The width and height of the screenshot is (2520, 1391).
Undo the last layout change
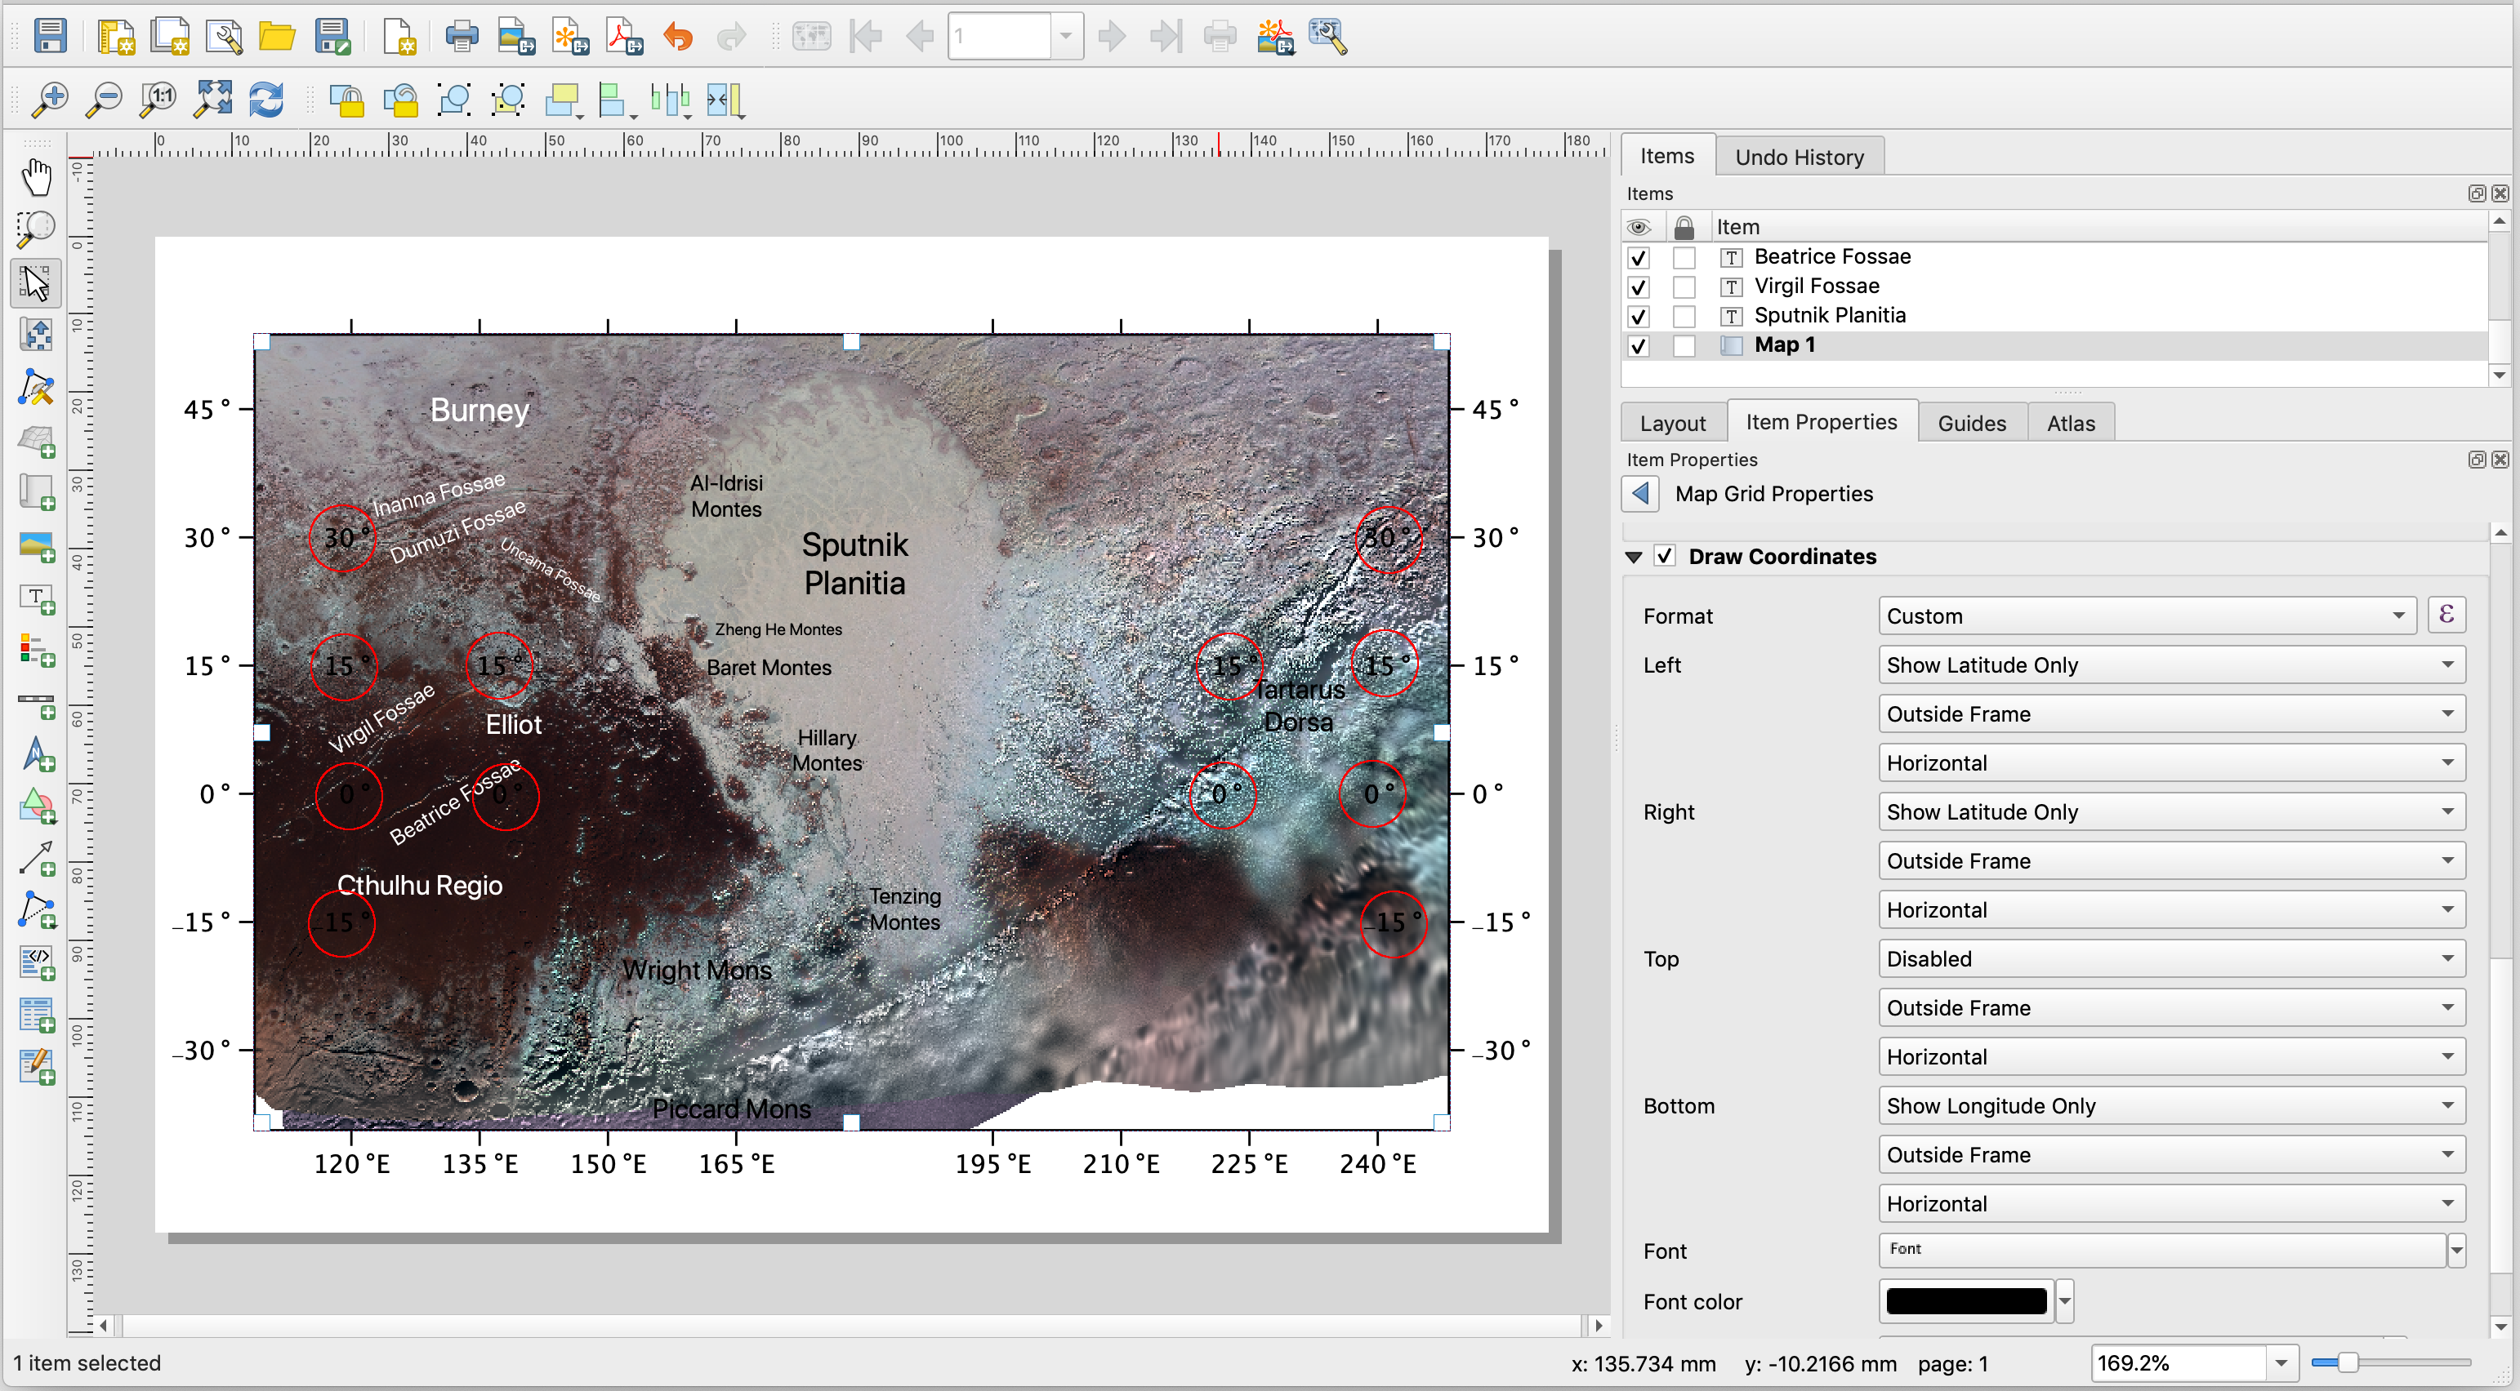tap(677, 36)
